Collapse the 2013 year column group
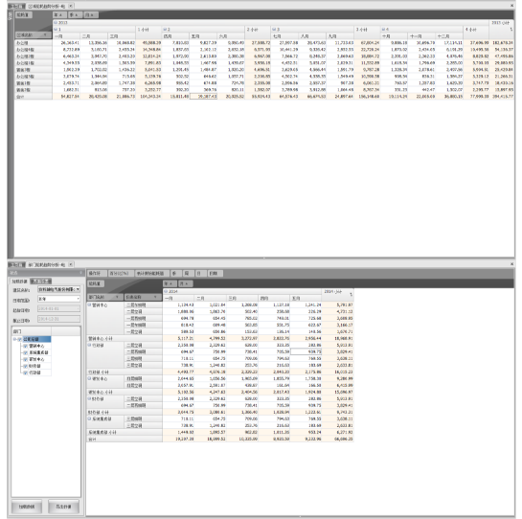The height and width of the screenshot is (519, 522). 56,23
